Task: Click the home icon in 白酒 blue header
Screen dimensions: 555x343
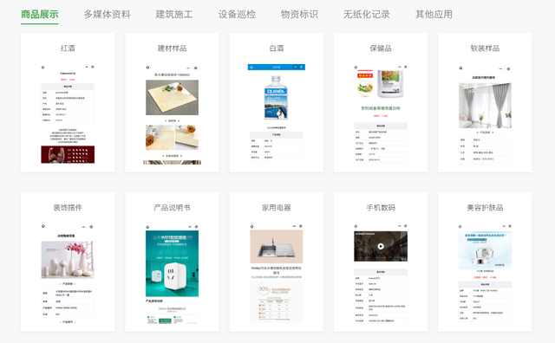Action: (x=251, y=67)
